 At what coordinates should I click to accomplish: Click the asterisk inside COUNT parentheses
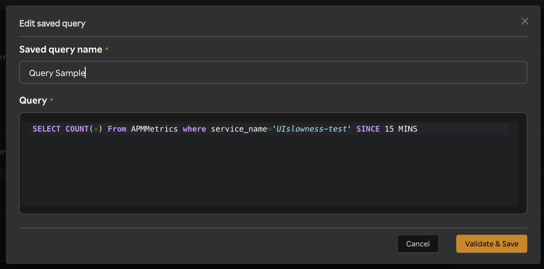[x=97, y=129]
